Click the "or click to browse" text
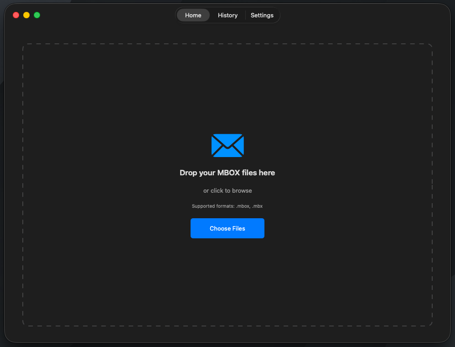This screenshot has width=455, height=347. 227,190
